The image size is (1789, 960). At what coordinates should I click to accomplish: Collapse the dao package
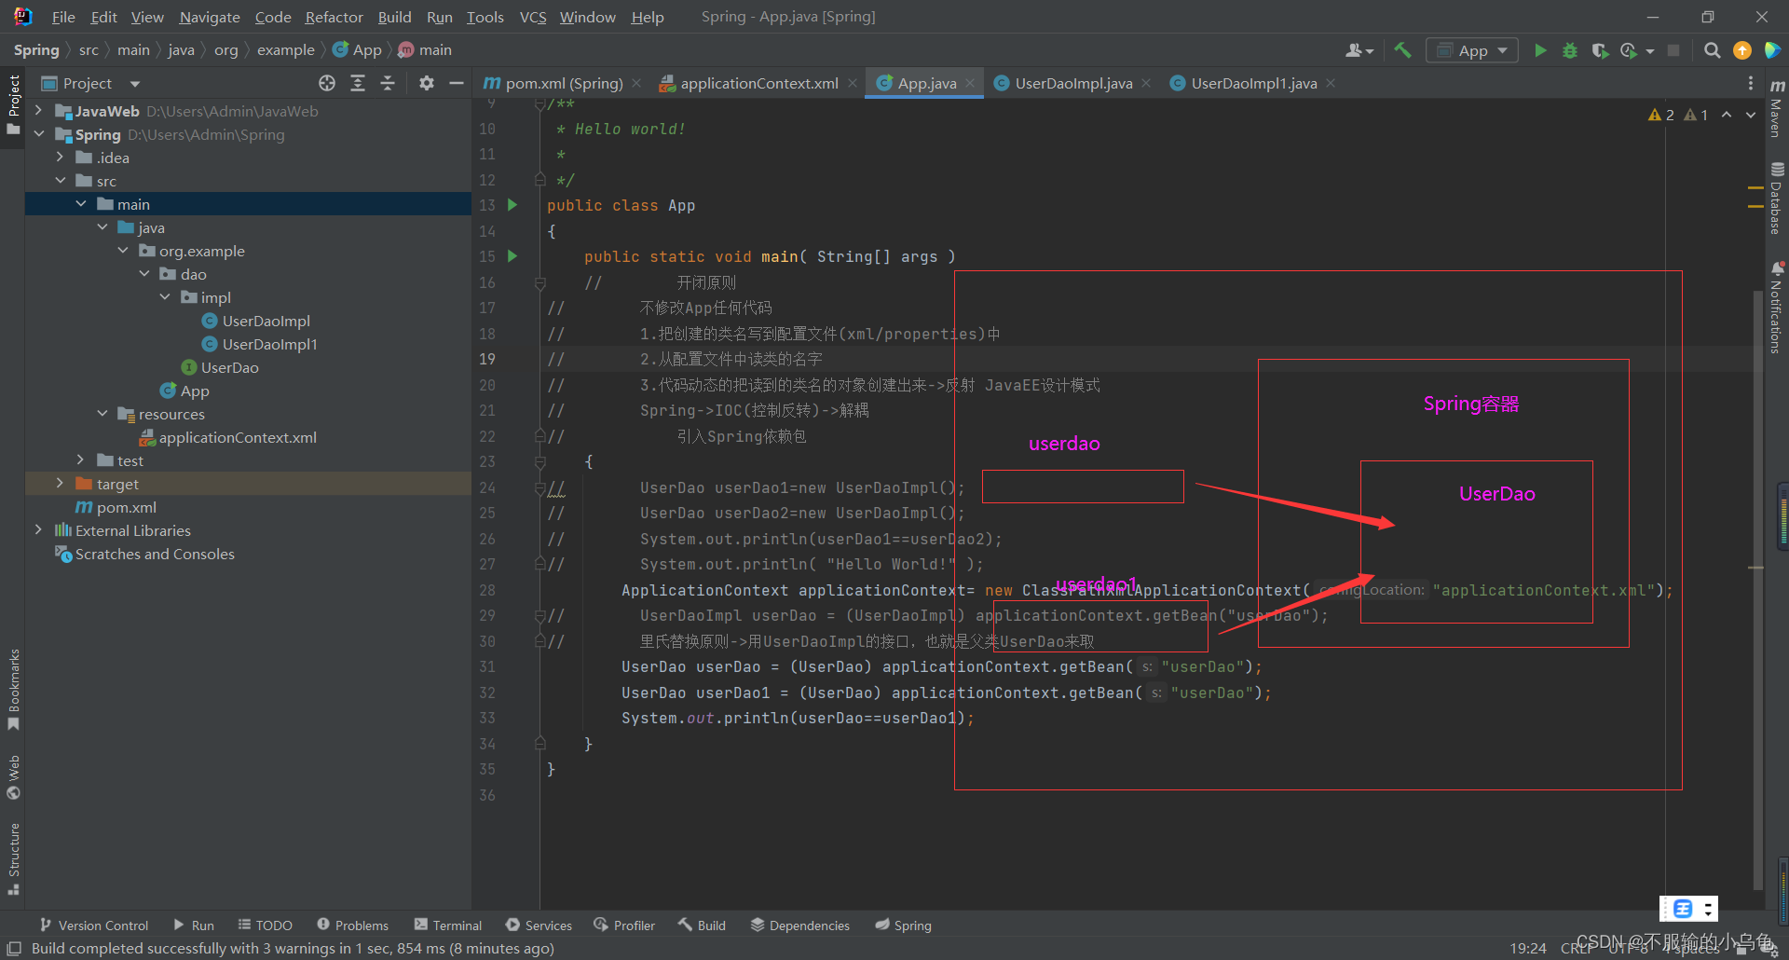[144, 274]
